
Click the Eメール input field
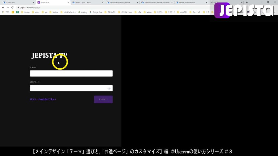click(x=71, y=73)
